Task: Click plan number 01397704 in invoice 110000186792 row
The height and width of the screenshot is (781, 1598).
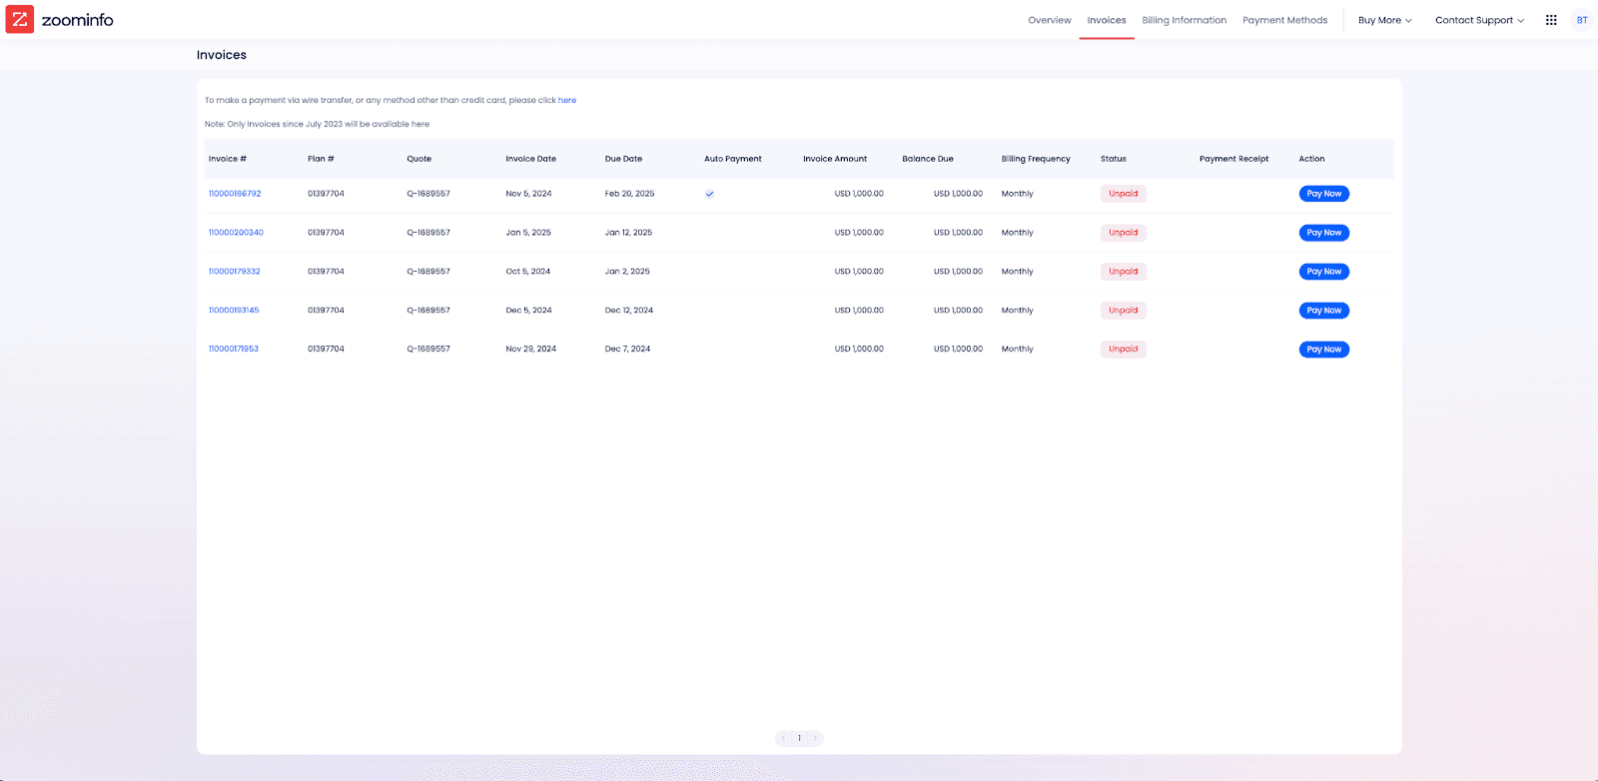Action: point(326,194)
